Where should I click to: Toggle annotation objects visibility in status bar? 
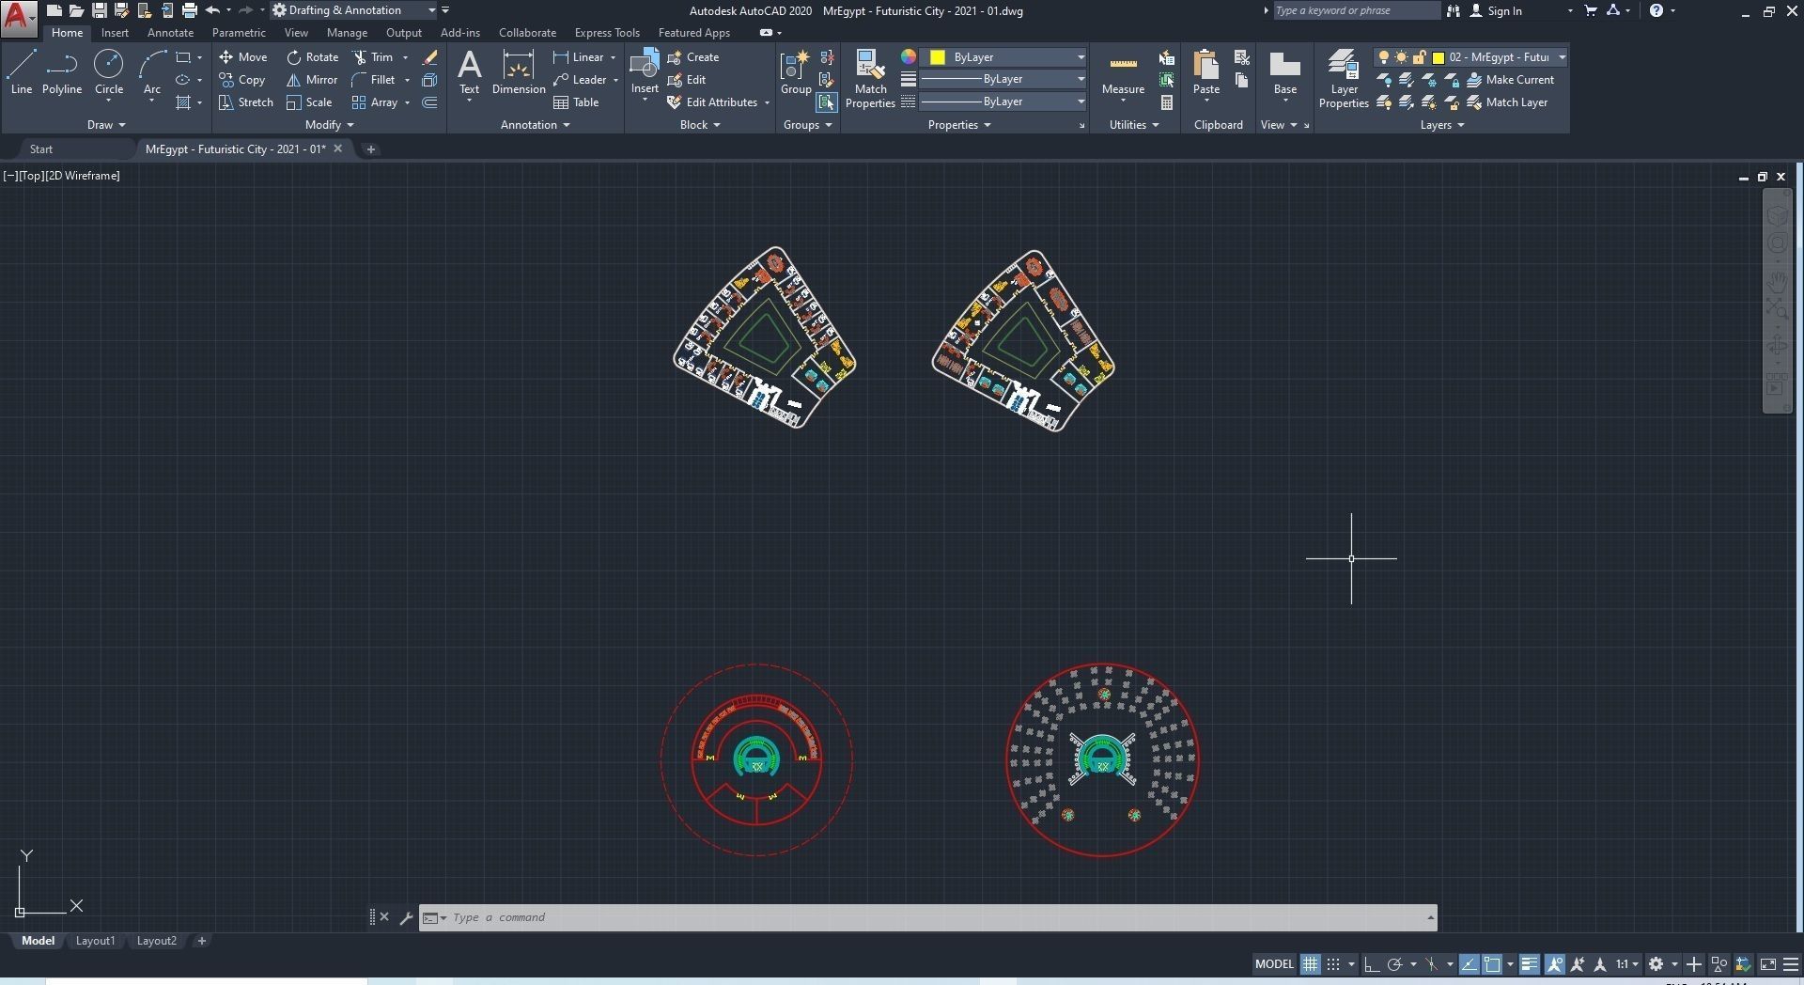[x=1555, y=964]
